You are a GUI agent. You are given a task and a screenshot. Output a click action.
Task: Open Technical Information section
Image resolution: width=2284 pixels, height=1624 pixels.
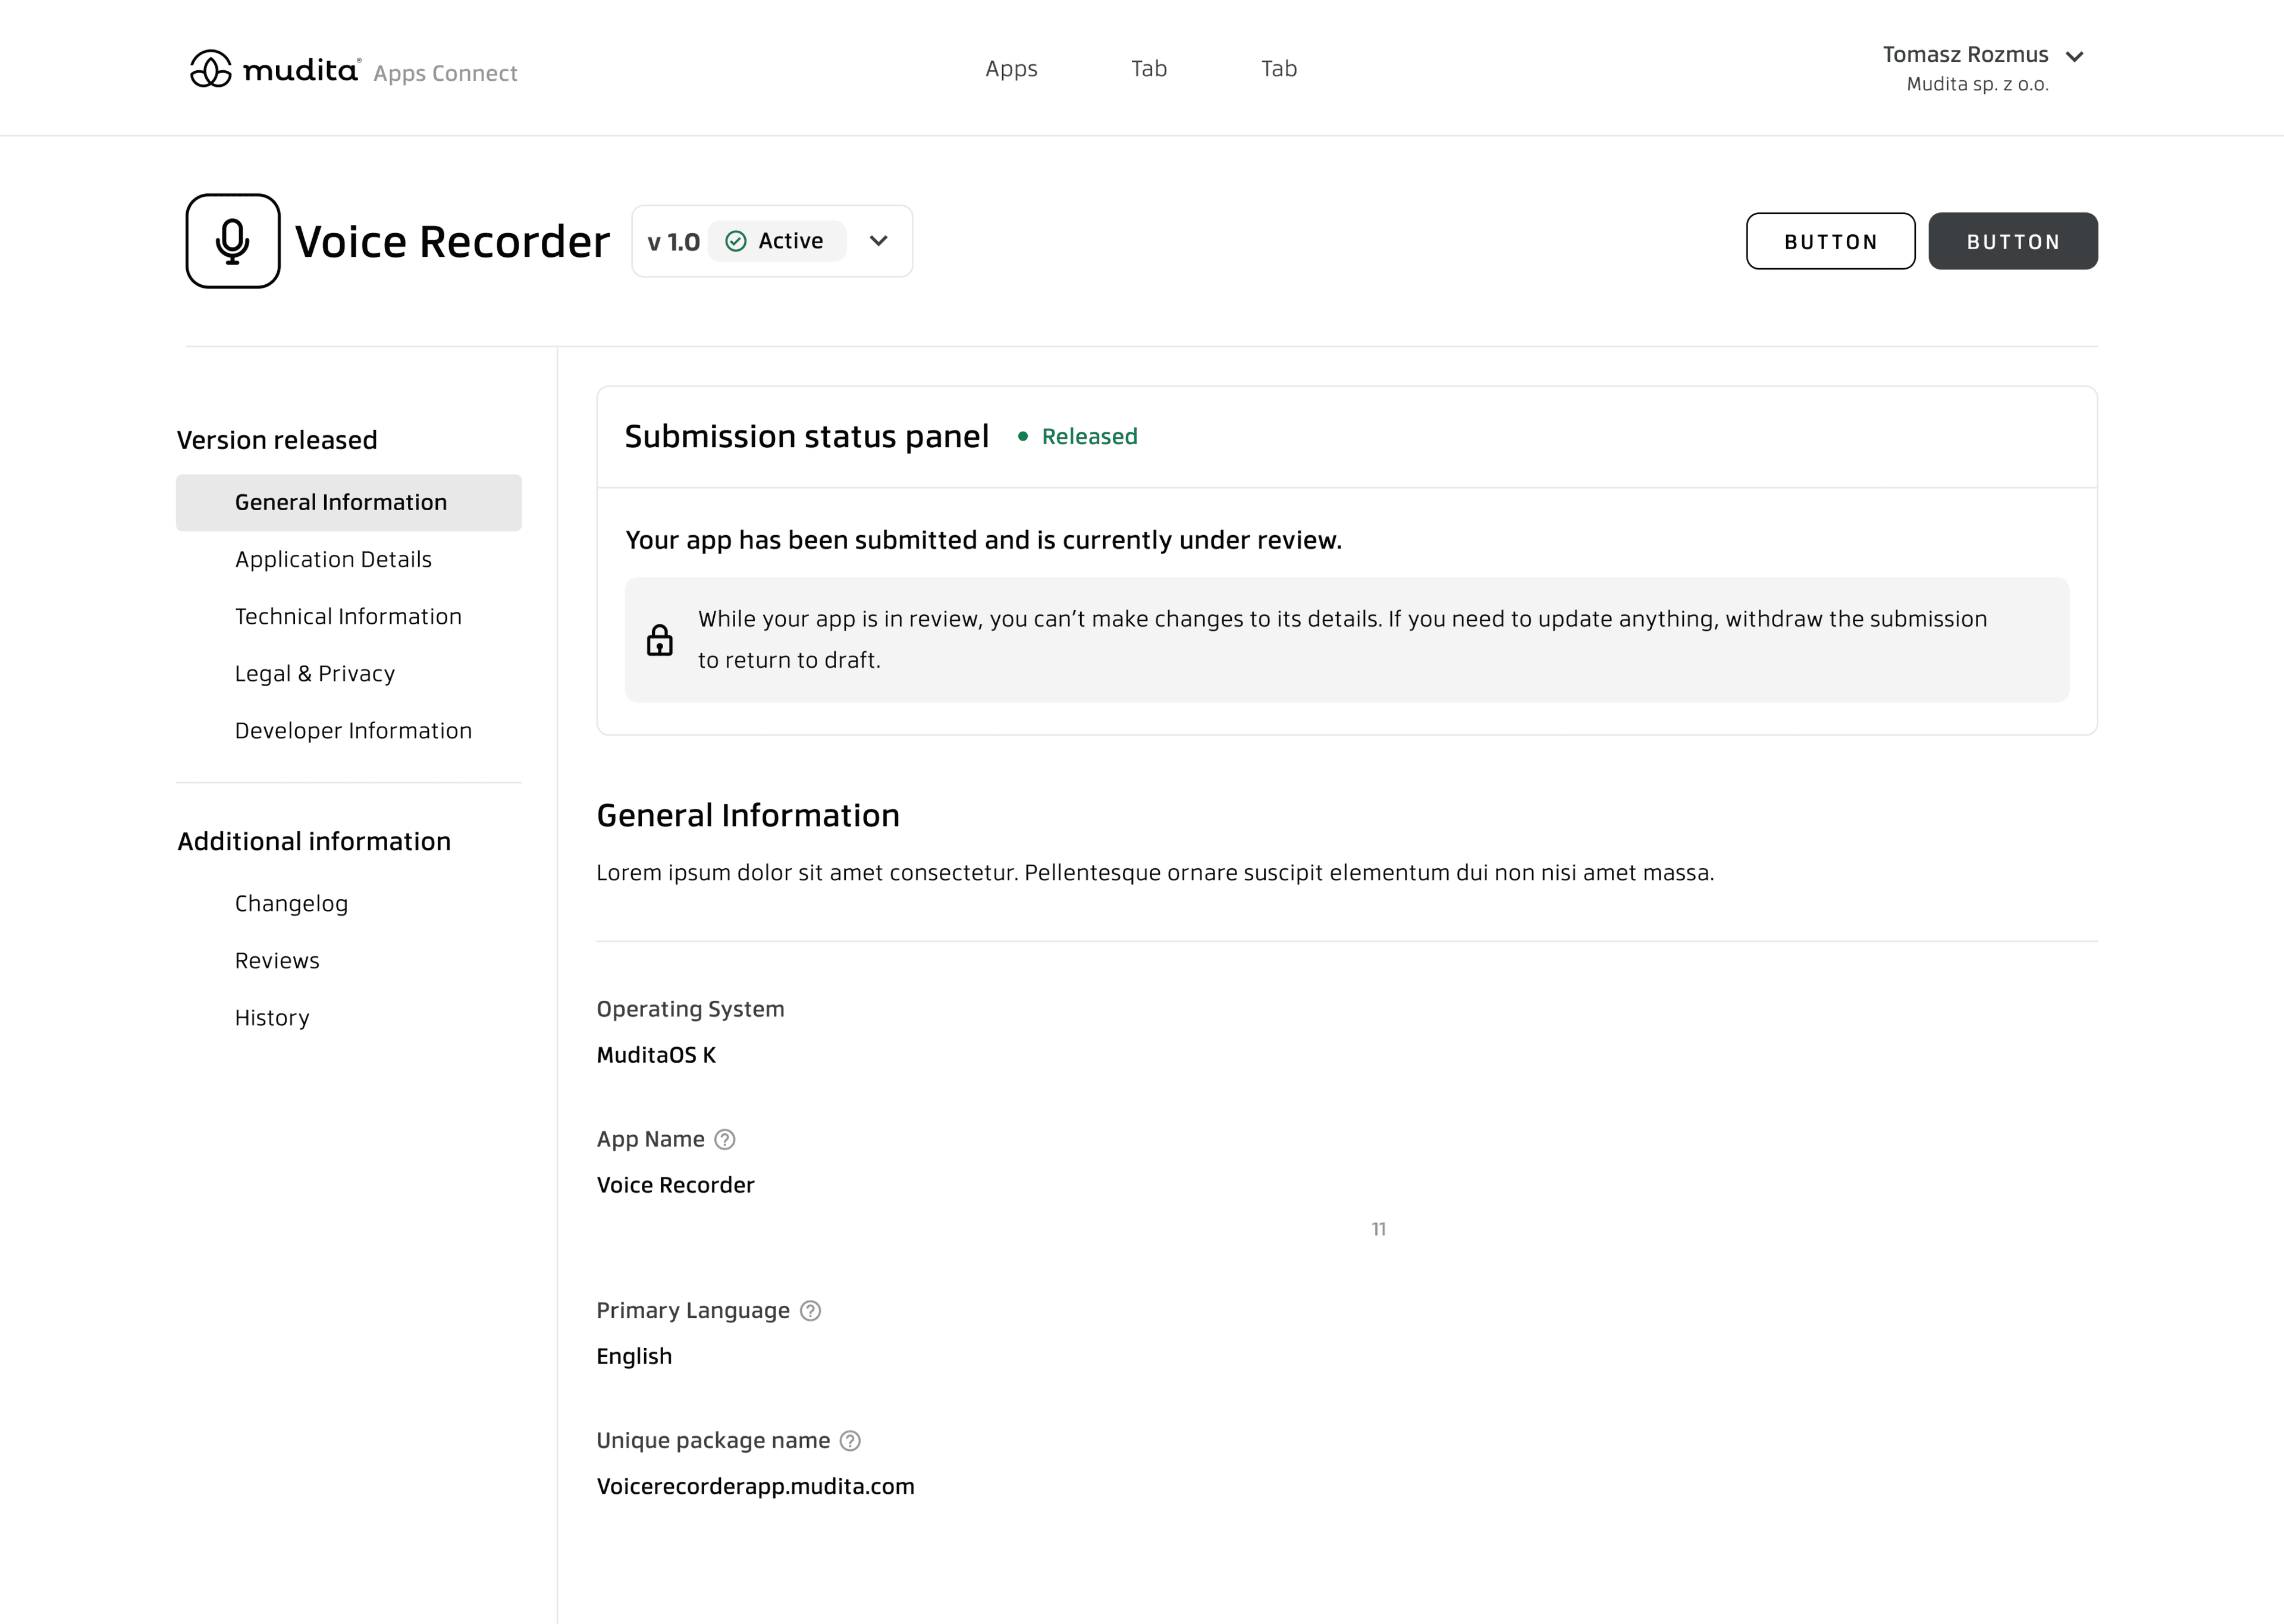(348, 617)
